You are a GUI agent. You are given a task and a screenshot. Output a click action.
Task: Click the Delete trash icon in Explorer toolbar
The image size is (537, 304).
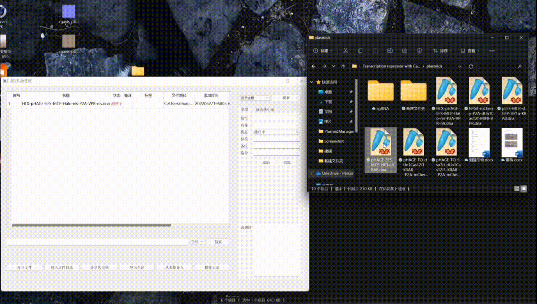coord(419,51)
